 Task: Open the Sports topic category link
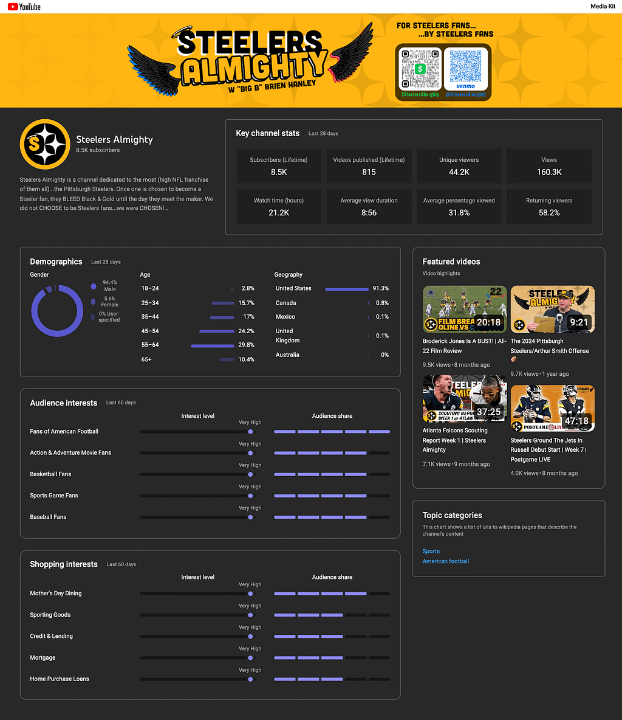click(x=431, y=551)
